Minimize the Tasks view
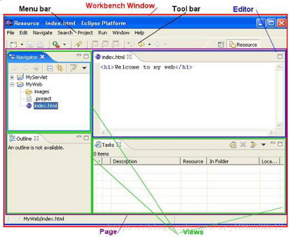Viewport: 289px width, 237px height. point(273,143)
